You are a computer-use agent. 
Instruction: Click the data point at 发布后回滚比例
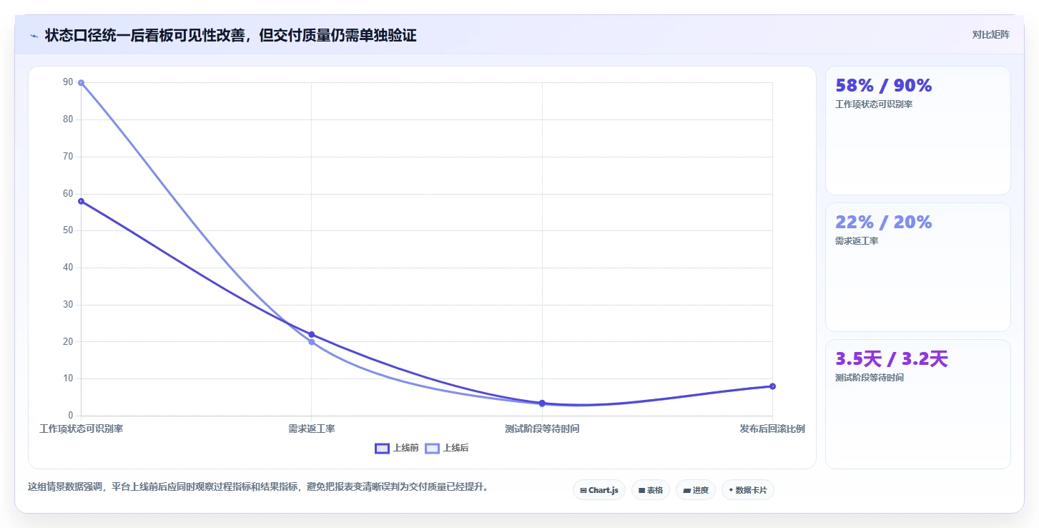click(772, 386)
